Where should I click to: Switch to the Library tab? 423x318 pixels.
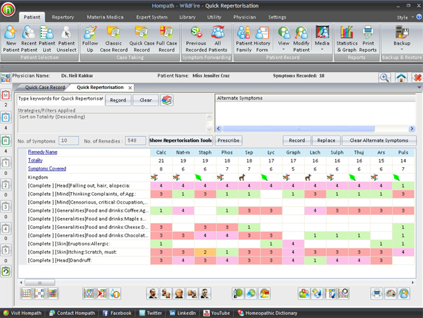coord(188,17)
